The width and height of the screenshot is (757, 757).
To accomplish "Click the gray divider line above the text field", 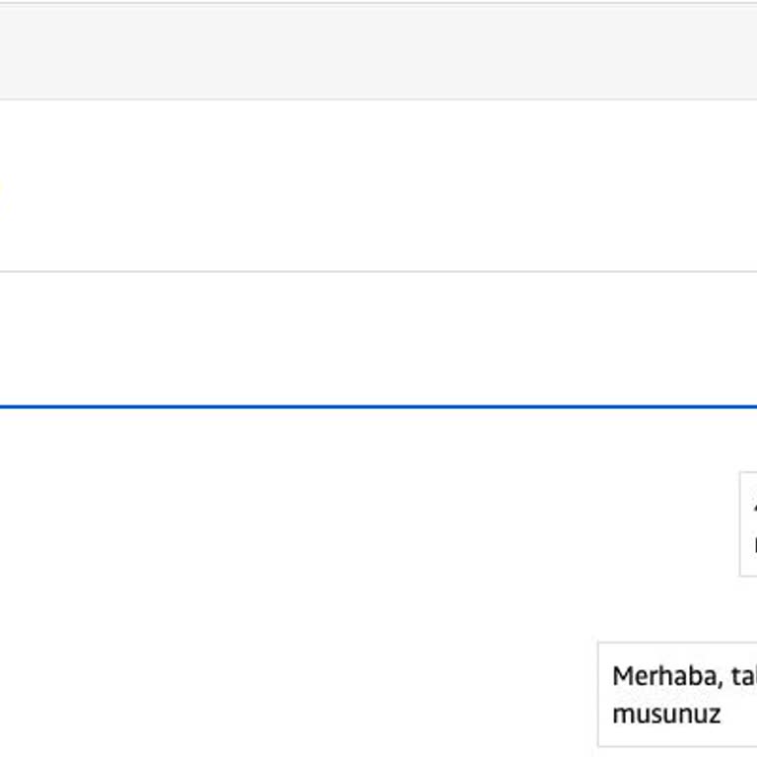I will click(378, 271).
